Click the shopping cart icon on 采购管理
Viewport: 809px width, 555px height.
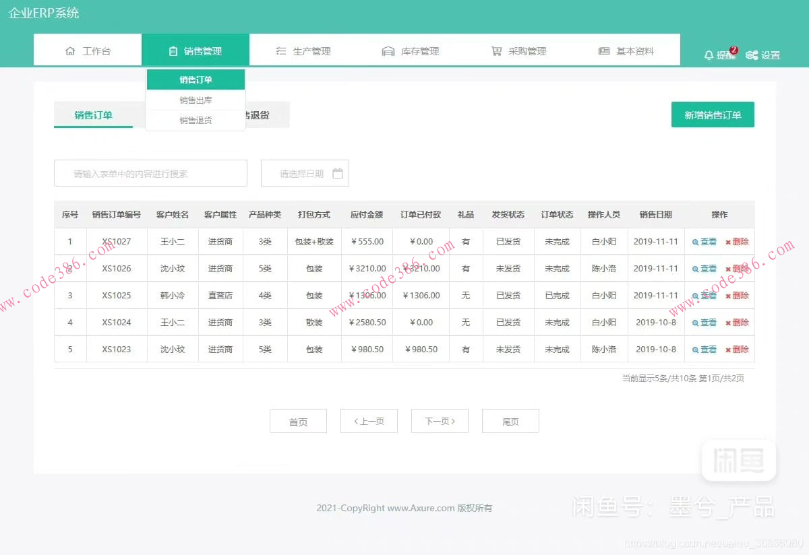pyautogui.click(x=497, y=50)
